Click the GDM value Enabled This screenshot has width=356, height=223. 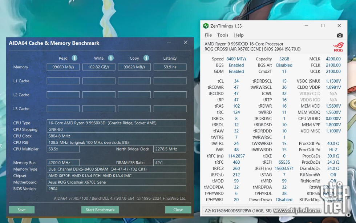coord(236,71)
